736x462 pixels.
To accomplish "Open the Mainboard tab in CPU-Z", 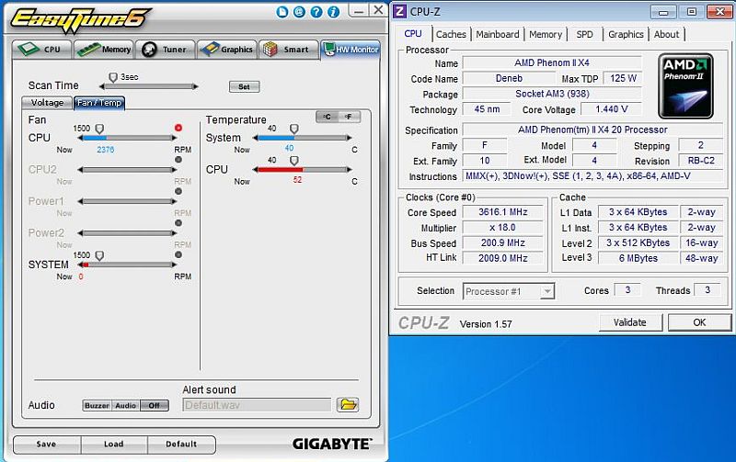I will click(x=498, y=34).
